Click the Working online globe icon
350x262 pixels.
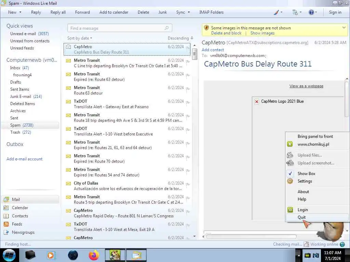pos(342,244)
